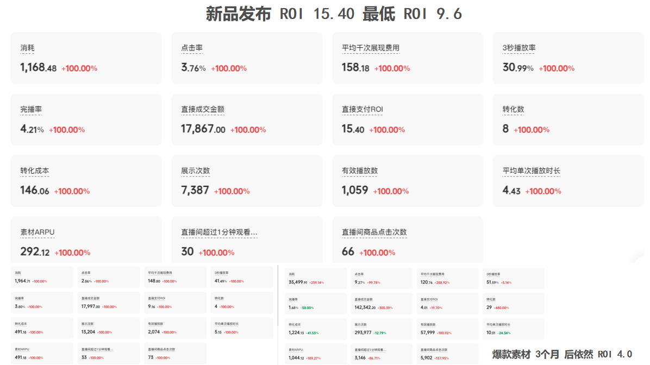Click the 点击率 value 9.27%
The image size is (650, 365).
pos(360,282)
